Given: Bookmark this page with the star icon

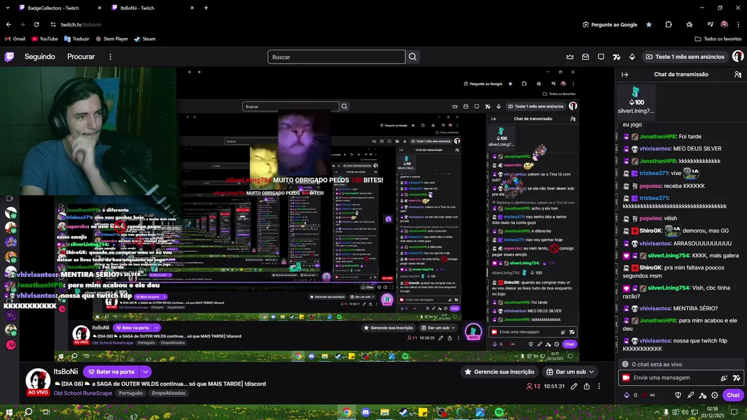Looking at the screenshot, I should (x=649, y=24).
